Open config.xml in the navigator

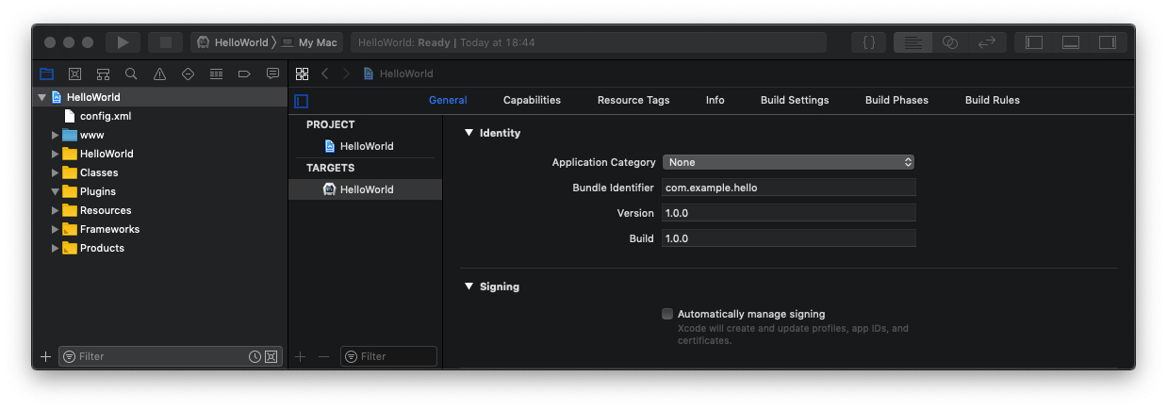point(105,116)
